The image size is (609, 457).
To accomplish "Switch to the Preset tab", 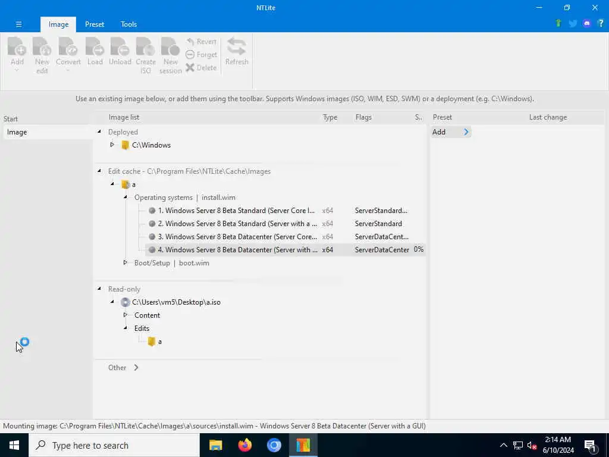I will (95, 24).
